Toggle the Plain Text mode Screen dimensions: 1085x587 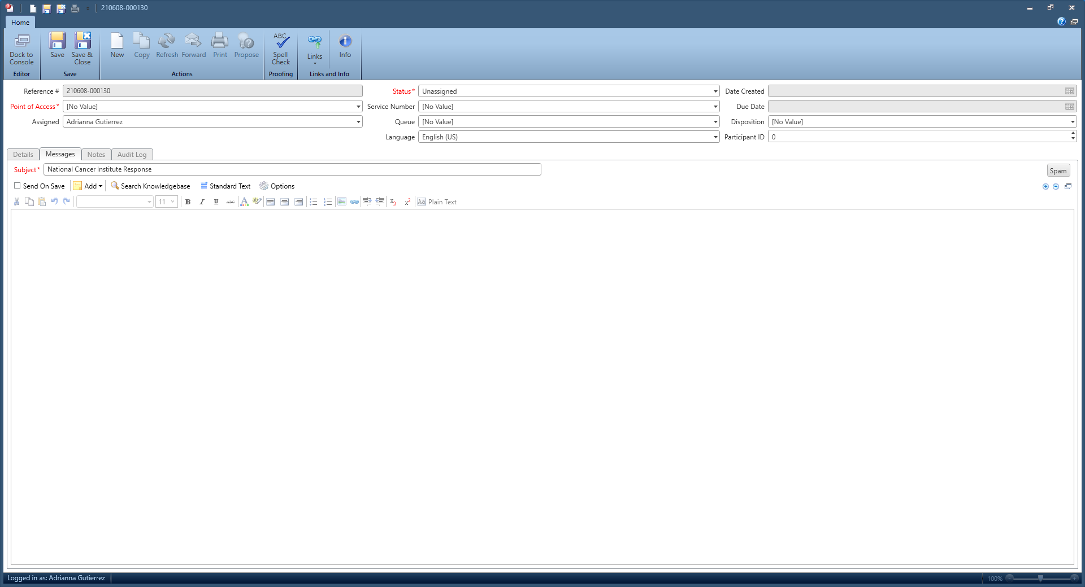tap(437, 202)
